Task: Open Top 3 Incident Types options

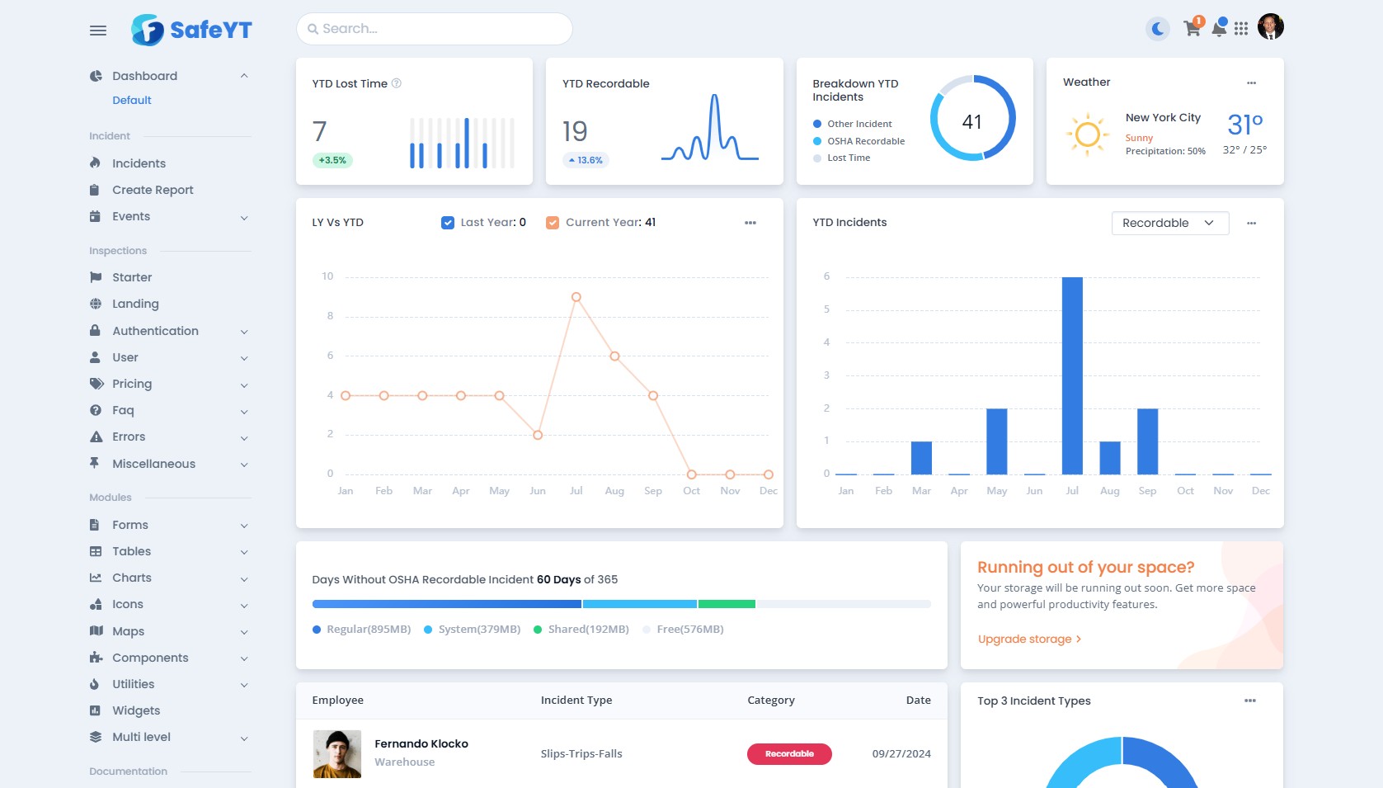Action: point(1249,701)
